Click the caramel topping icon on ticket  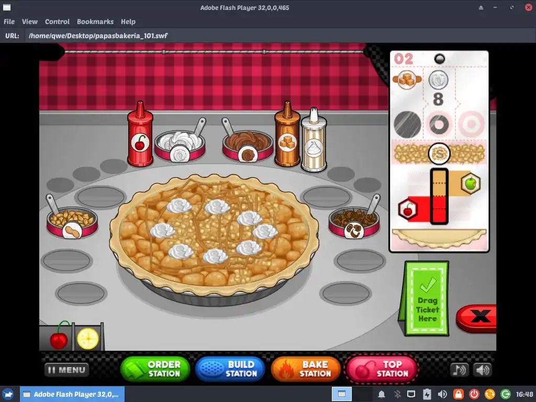pos(407,80)
